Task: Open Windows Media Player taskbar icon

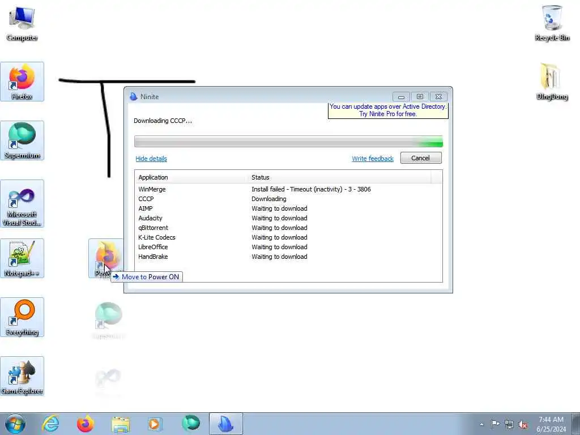Action: pyautogui.click(x=155, y=424)
